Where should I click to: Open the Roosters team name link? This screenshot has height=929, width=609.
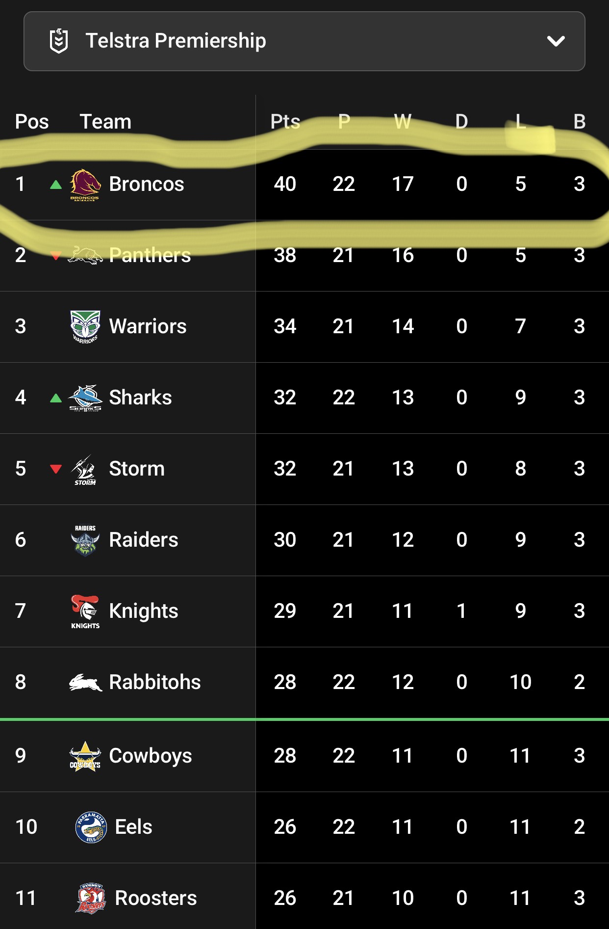(155, 898)
